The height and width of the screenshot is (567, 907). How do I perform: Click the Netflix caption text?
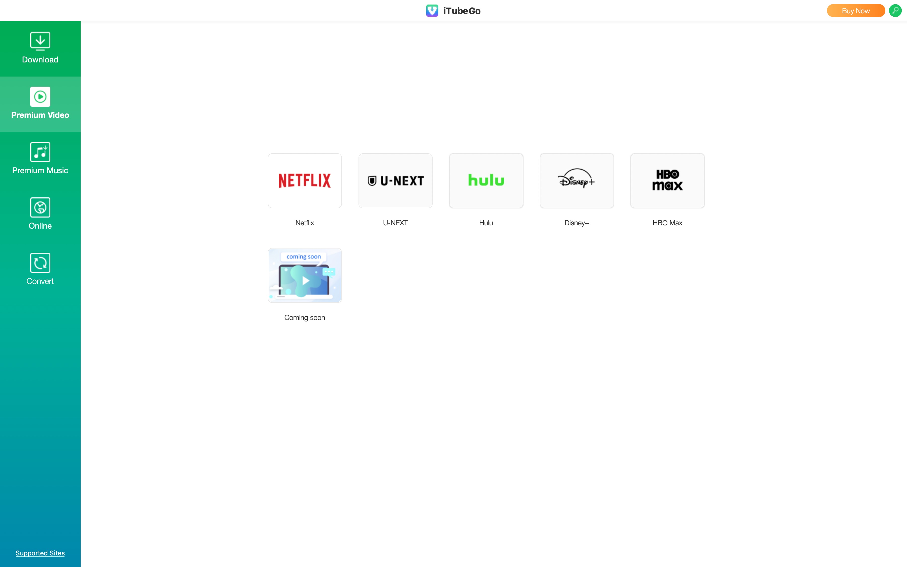coord(305,223)
